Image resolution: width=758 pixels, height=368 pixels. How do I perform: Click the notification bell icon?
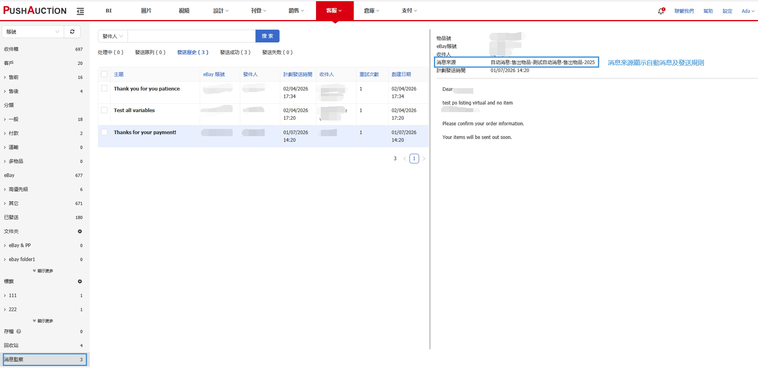click(x=661, y=11)
